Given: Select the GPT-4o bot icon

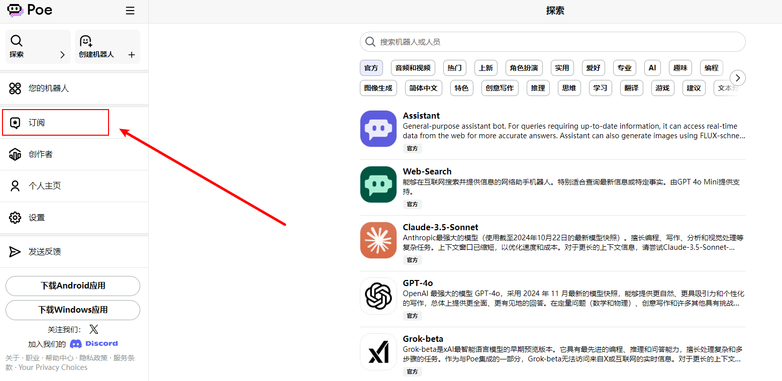Looking at the screenshot, I should (378, 296).
